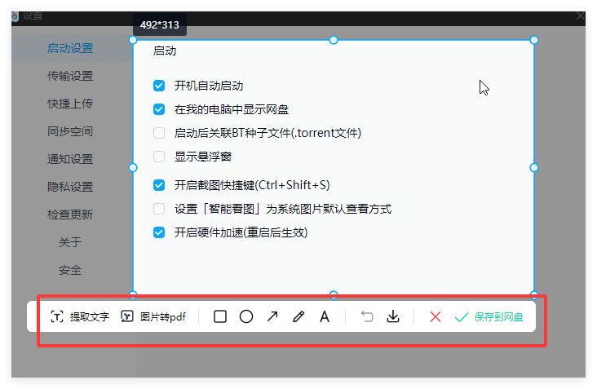Click the top-right corner selection handle
The height and width of the screenshot is (389, 597).
click(534, 40)
